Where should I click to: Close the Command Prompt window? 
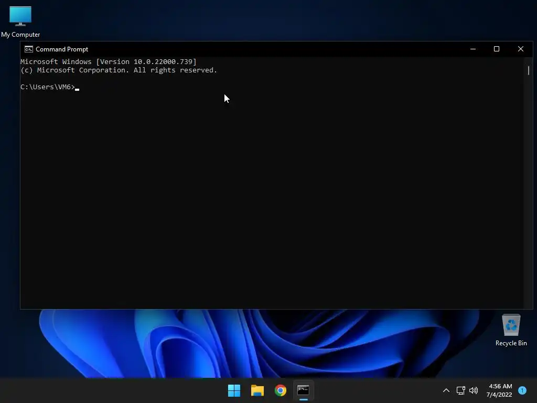521,49
